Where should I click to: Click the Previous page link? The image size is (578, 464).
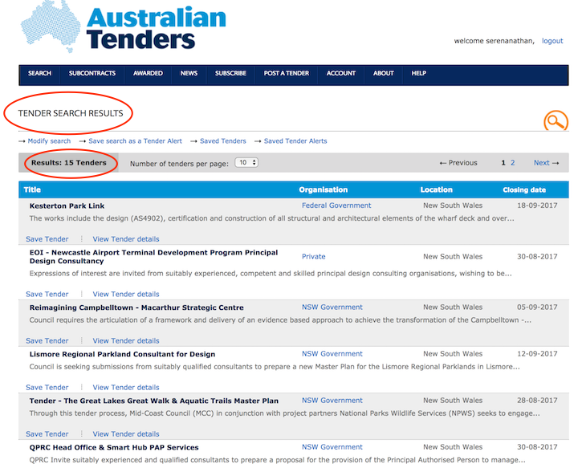tap(458, 163)
